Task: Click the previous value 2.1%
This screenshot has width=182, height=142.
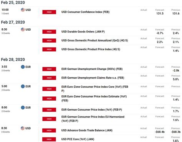Action: point(176,42)
